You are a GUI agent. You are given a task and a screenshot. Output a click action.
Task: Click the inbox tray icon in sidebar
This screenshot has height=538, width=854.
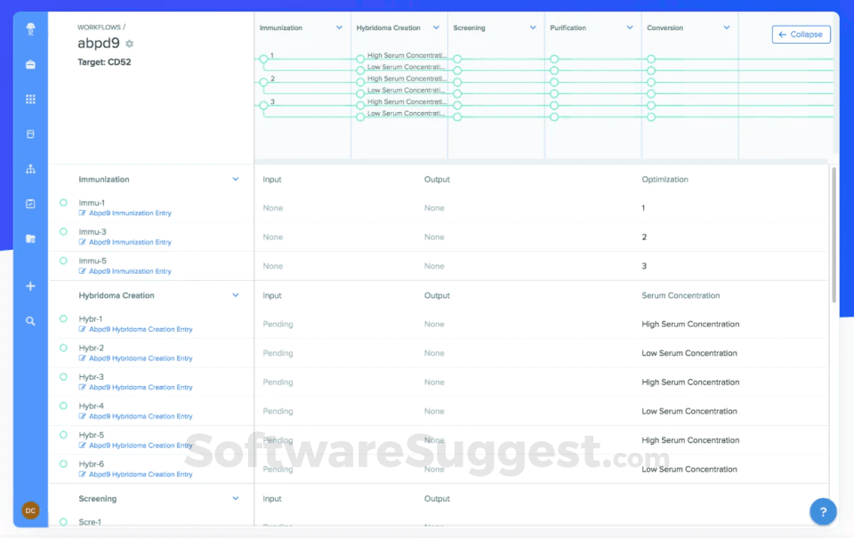tap(30, 63)
